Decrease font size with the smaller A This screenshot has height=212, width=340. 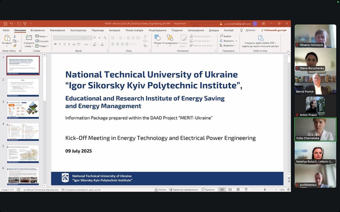tap(100, 38)
